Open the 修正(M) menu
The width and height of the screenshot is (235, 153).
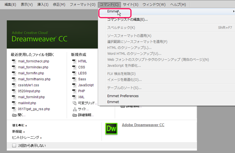coord(59,4)
